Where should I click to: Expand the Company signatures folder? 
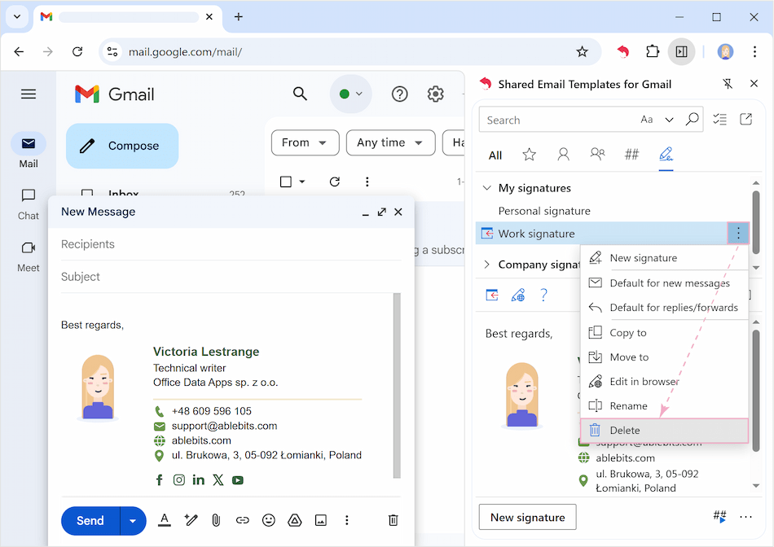click(x=486, y=265)
